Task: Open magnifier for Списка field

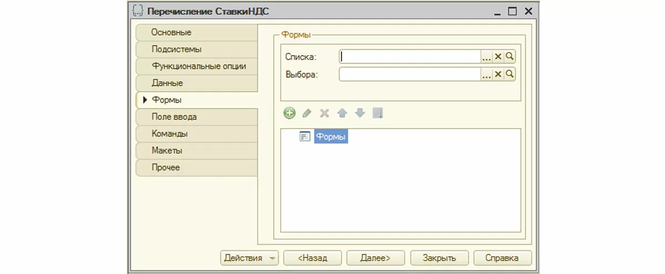Action: (x=510, y=56)
